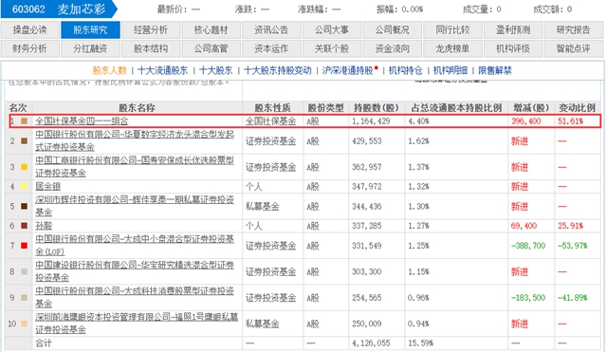Click stock code 603062 麦加芯彩 title
The image size is (607, 352).
pos(59,9)
